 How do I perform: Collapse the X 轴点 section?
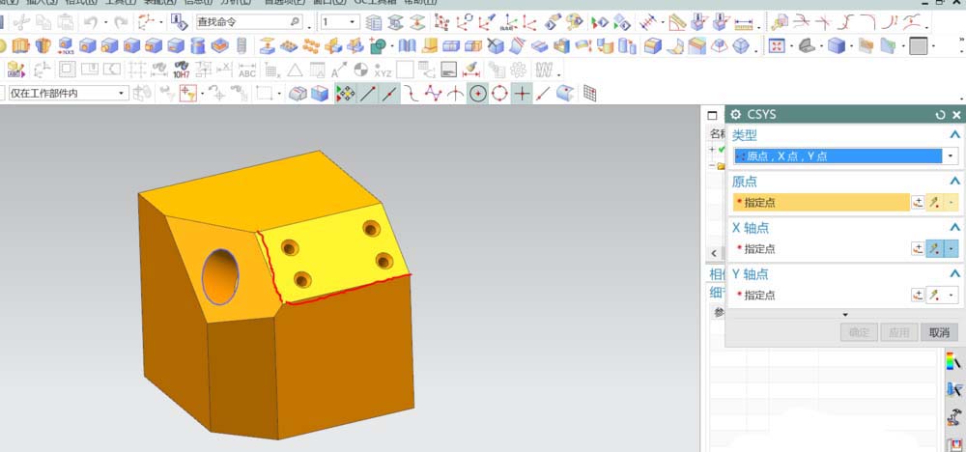tap(955, 228)
